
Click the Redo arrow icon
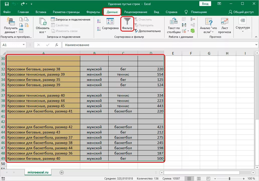coord(23,4)
